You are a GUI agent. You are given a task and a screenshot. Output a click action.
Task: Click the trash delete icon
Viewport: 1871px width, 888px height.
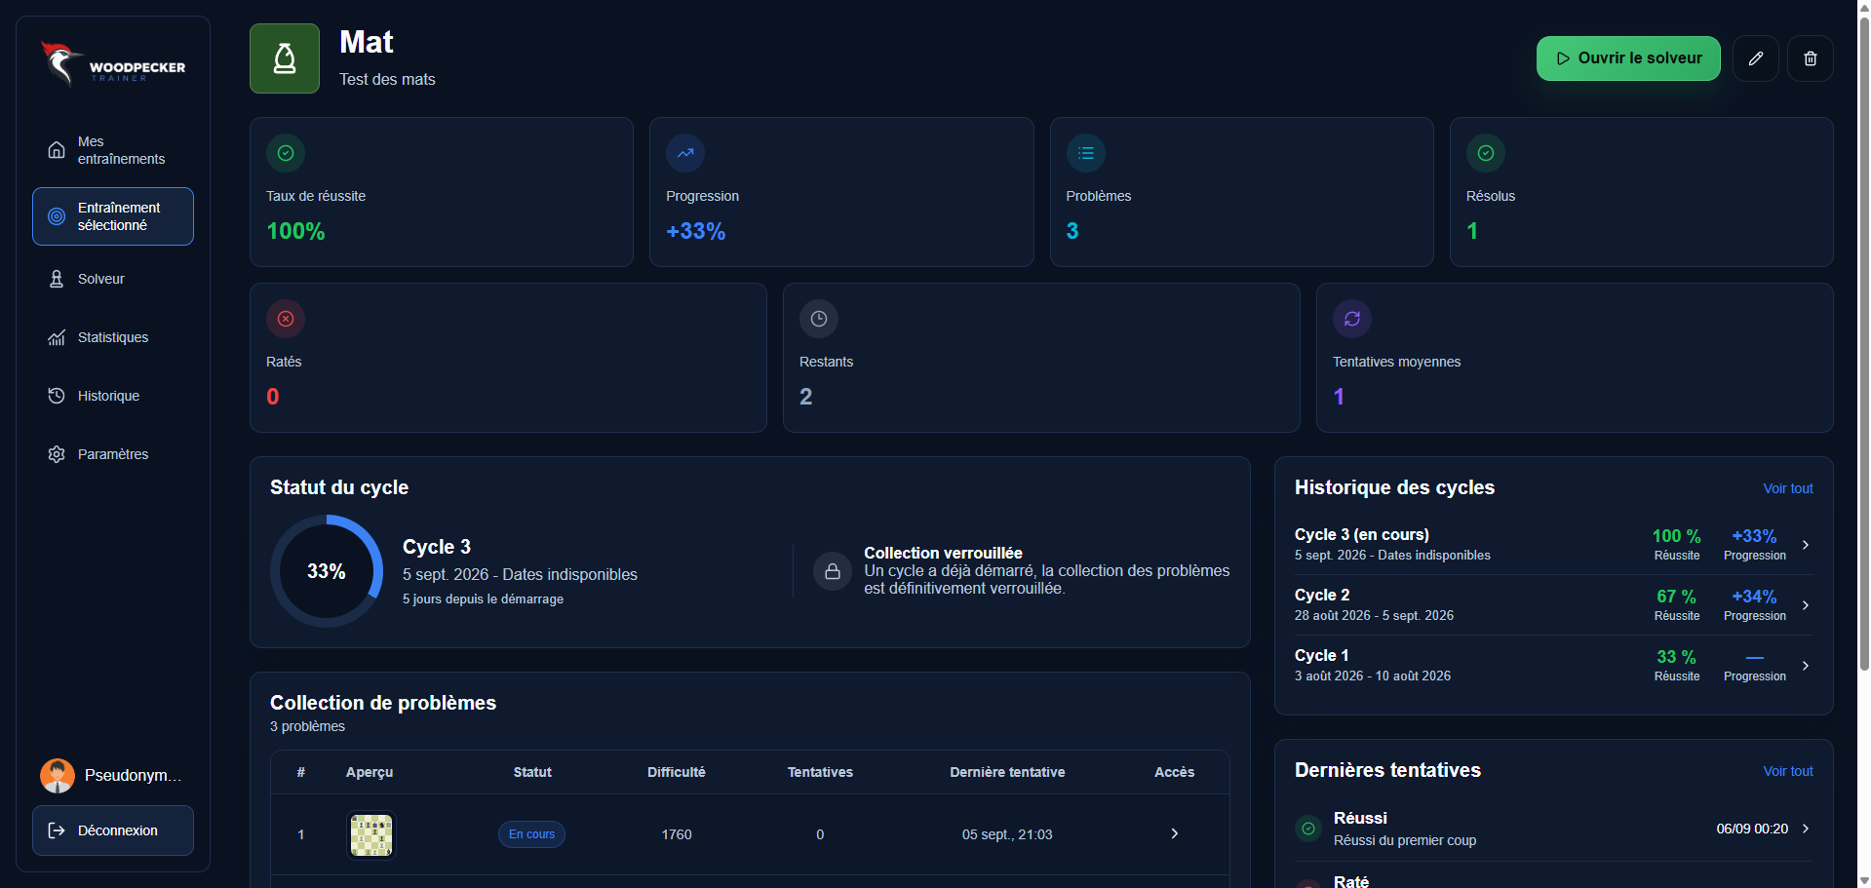point(1811,58)
